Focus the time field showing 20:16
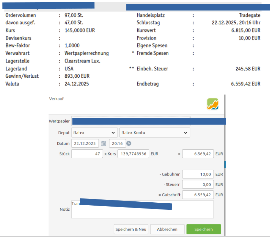 (x=117, y=143)
